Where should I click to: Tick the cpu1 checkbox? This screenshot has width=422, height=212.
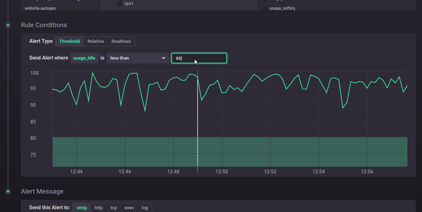coord(120,4)
